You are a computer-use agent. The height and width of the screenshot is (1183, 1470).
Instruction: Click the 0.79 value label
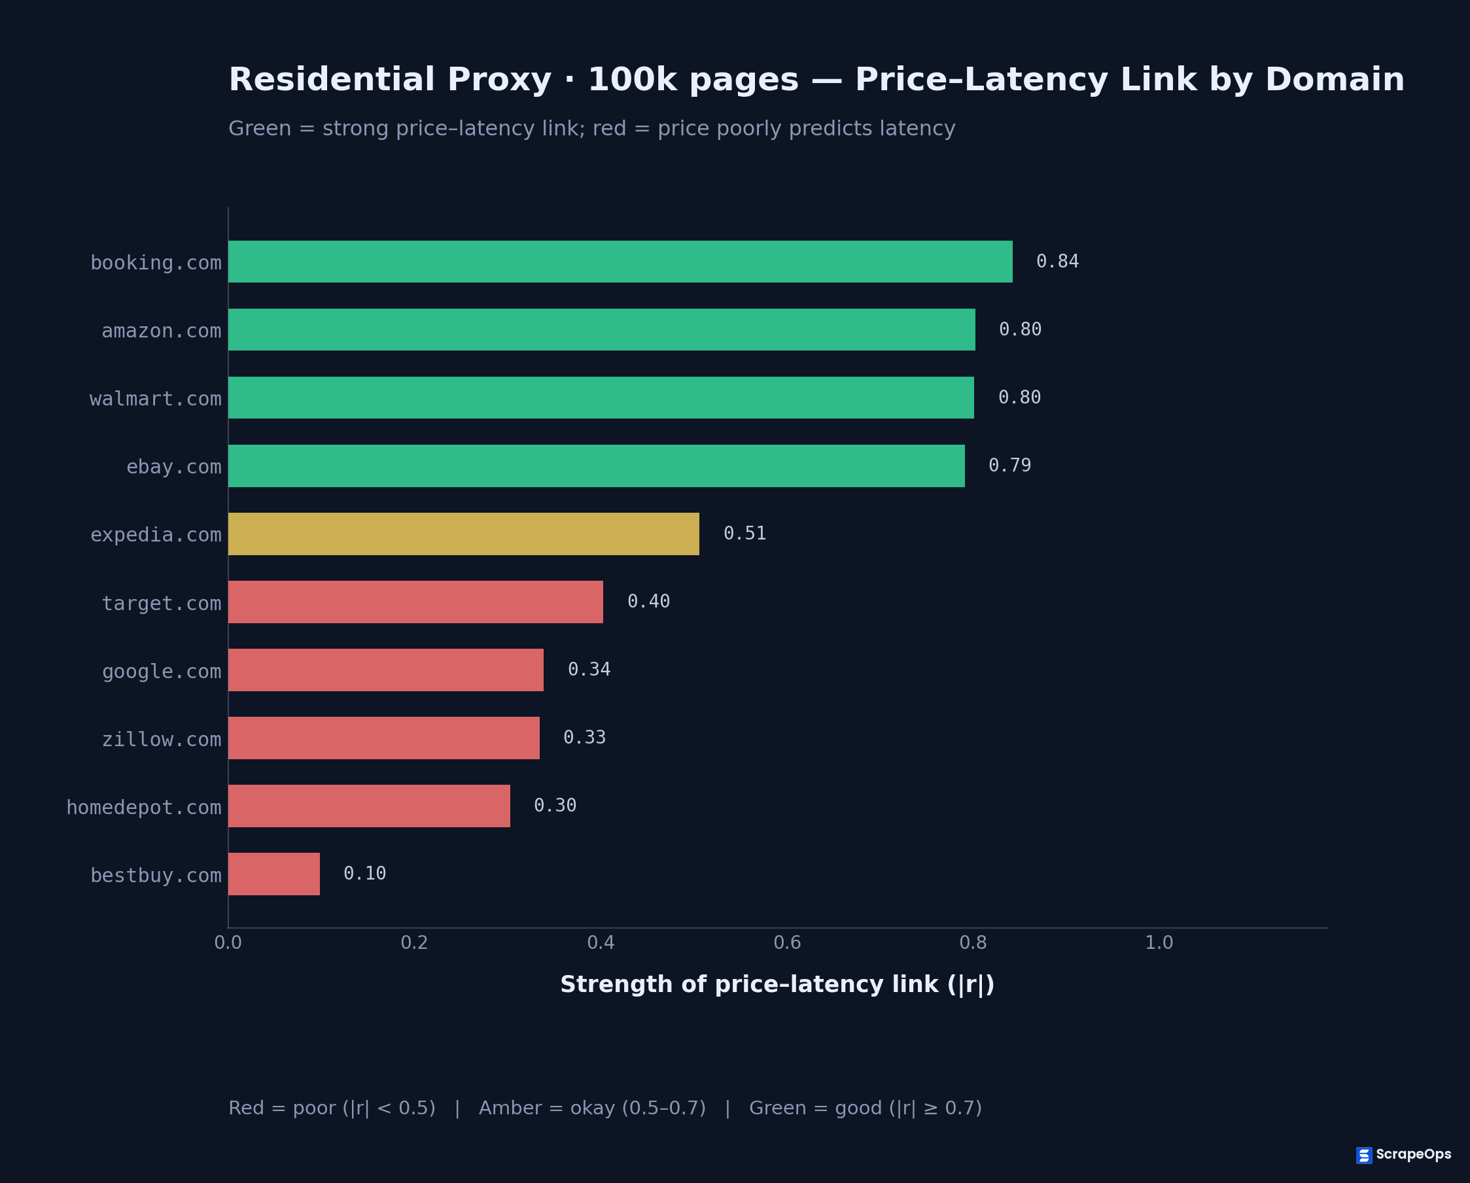(x=1010, y=466)
